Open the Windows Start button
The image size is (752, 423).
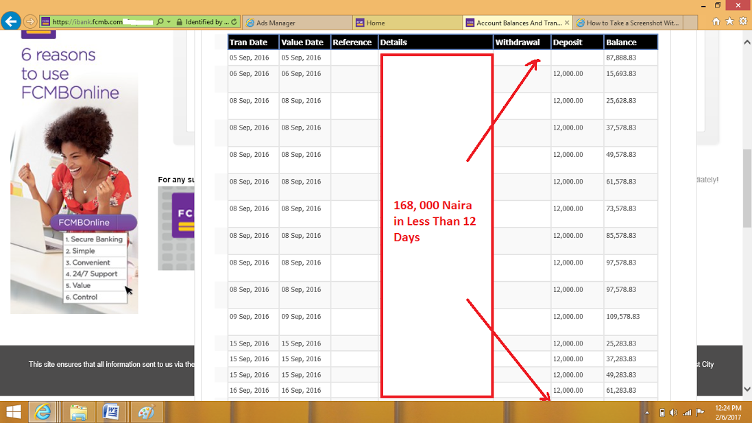tap(14, 412)
